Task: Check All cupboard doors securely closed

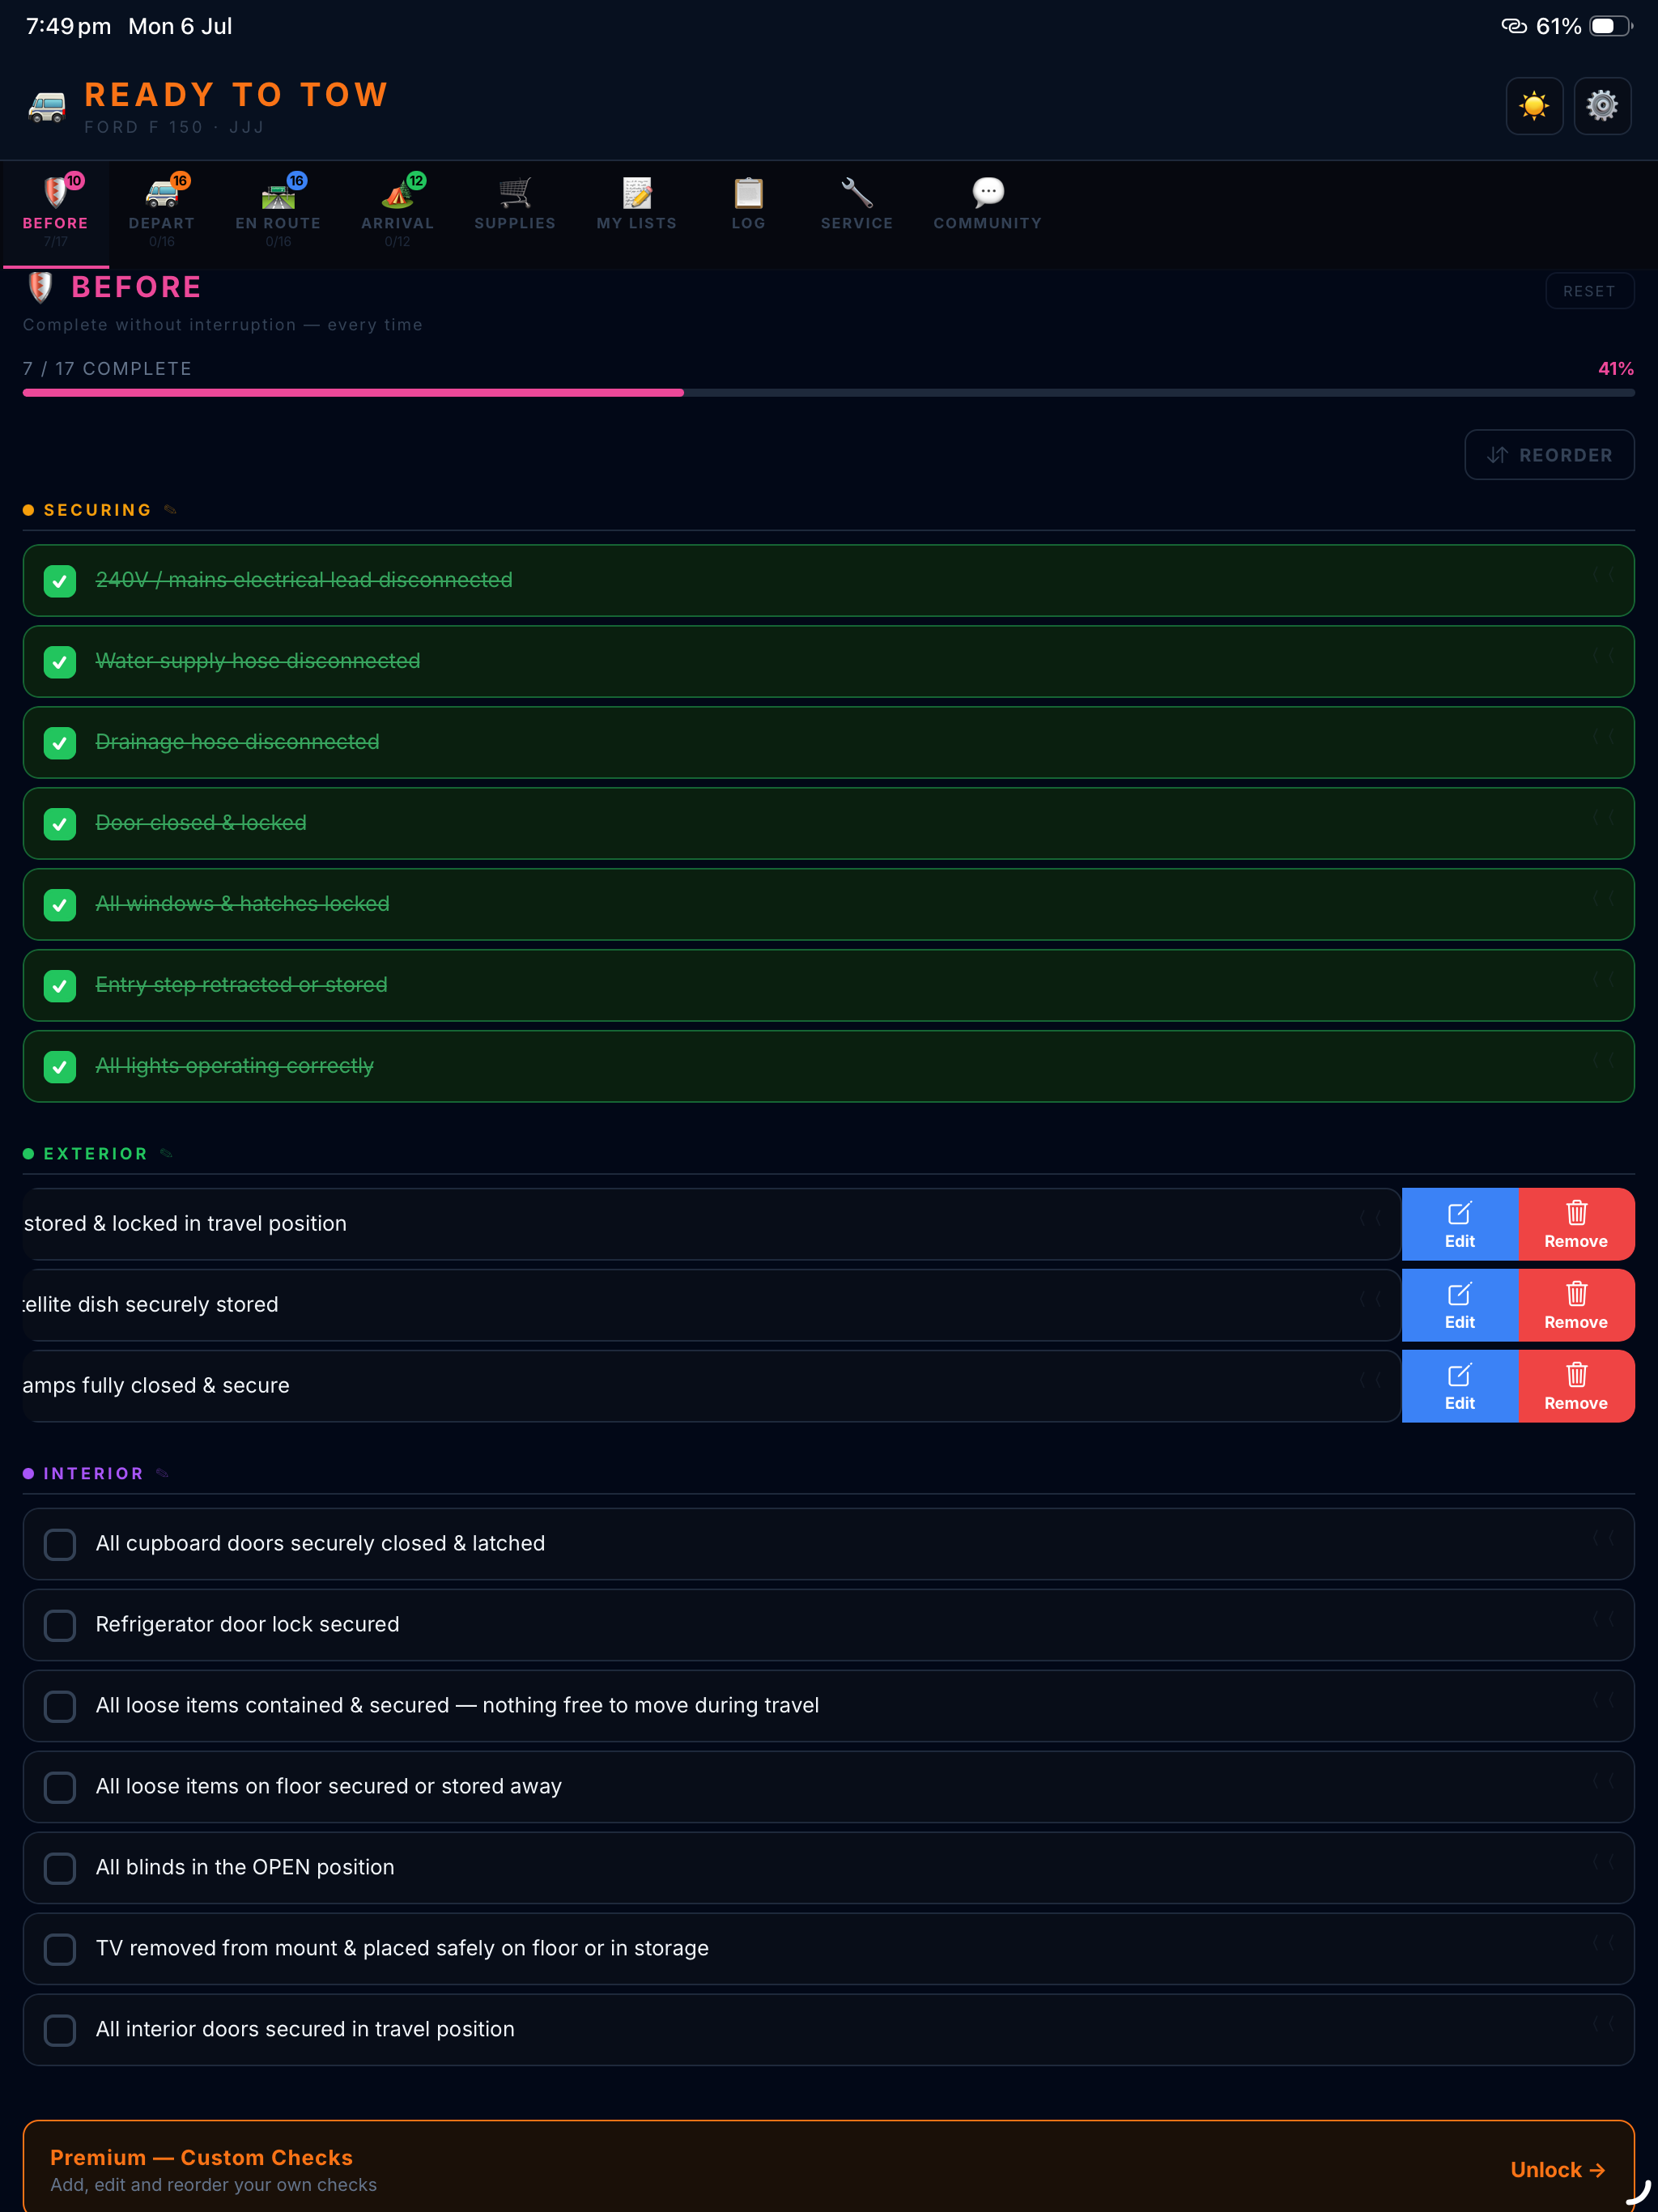Action: click(60, 1544)
